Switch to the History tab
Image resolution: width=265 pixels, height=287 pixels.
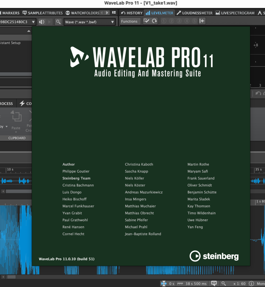tap(132, 13)
